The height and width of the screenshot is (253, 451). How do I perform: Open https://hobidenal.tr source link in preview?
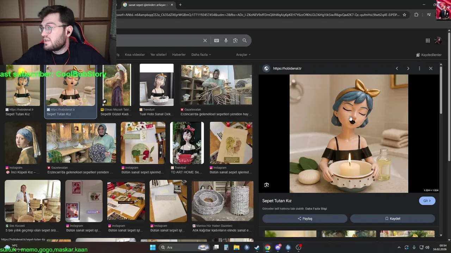pyautogui.click(x=287, y=69)
